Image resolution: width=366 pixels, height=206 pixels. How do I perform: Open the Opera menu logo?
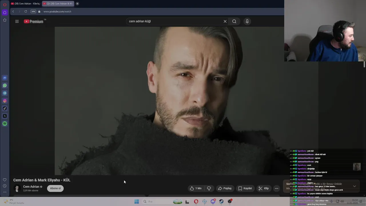tap(5, 5)
